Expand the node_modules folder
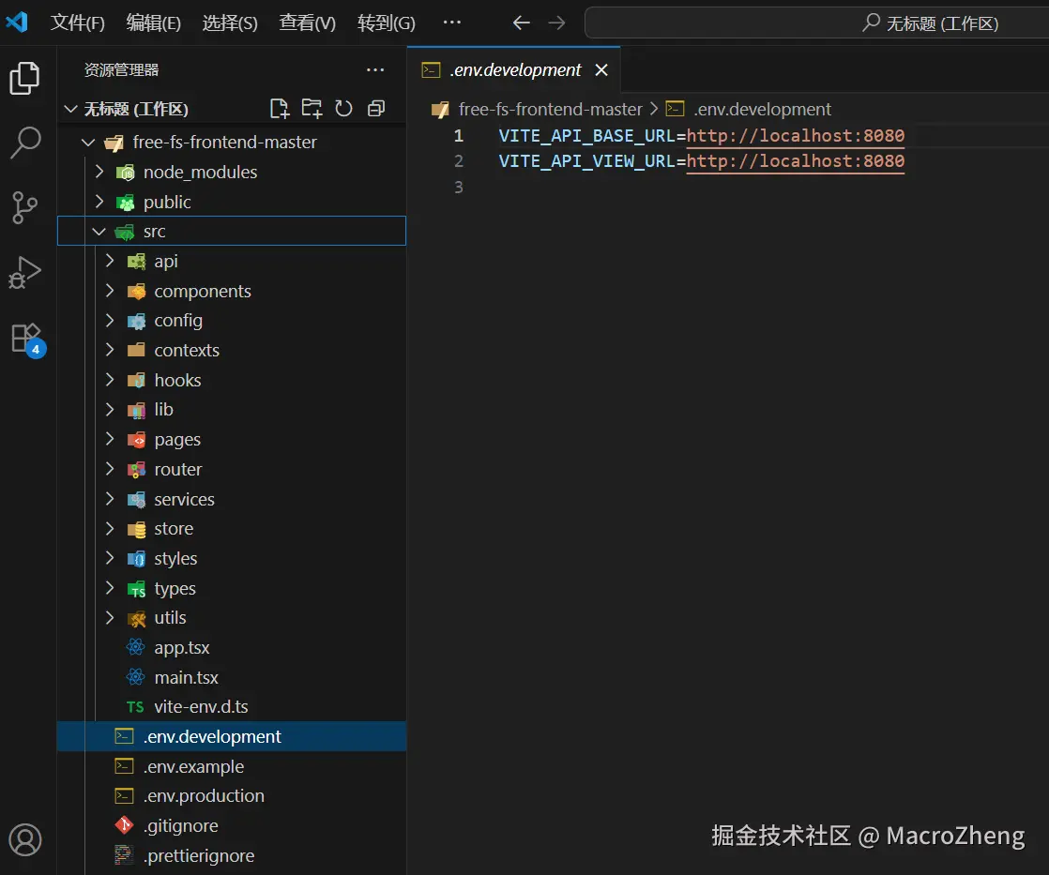This screenshot has width=1049, height=875. [x=199, y=173]
